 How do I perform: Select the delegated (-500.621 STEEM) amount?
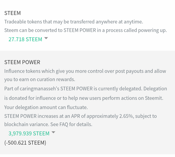click(25, 143)
